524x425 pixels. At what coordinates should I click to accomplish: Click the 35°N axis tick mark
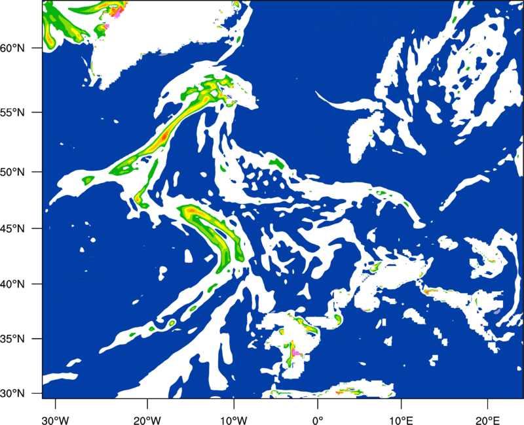click(x=37, y=339)
